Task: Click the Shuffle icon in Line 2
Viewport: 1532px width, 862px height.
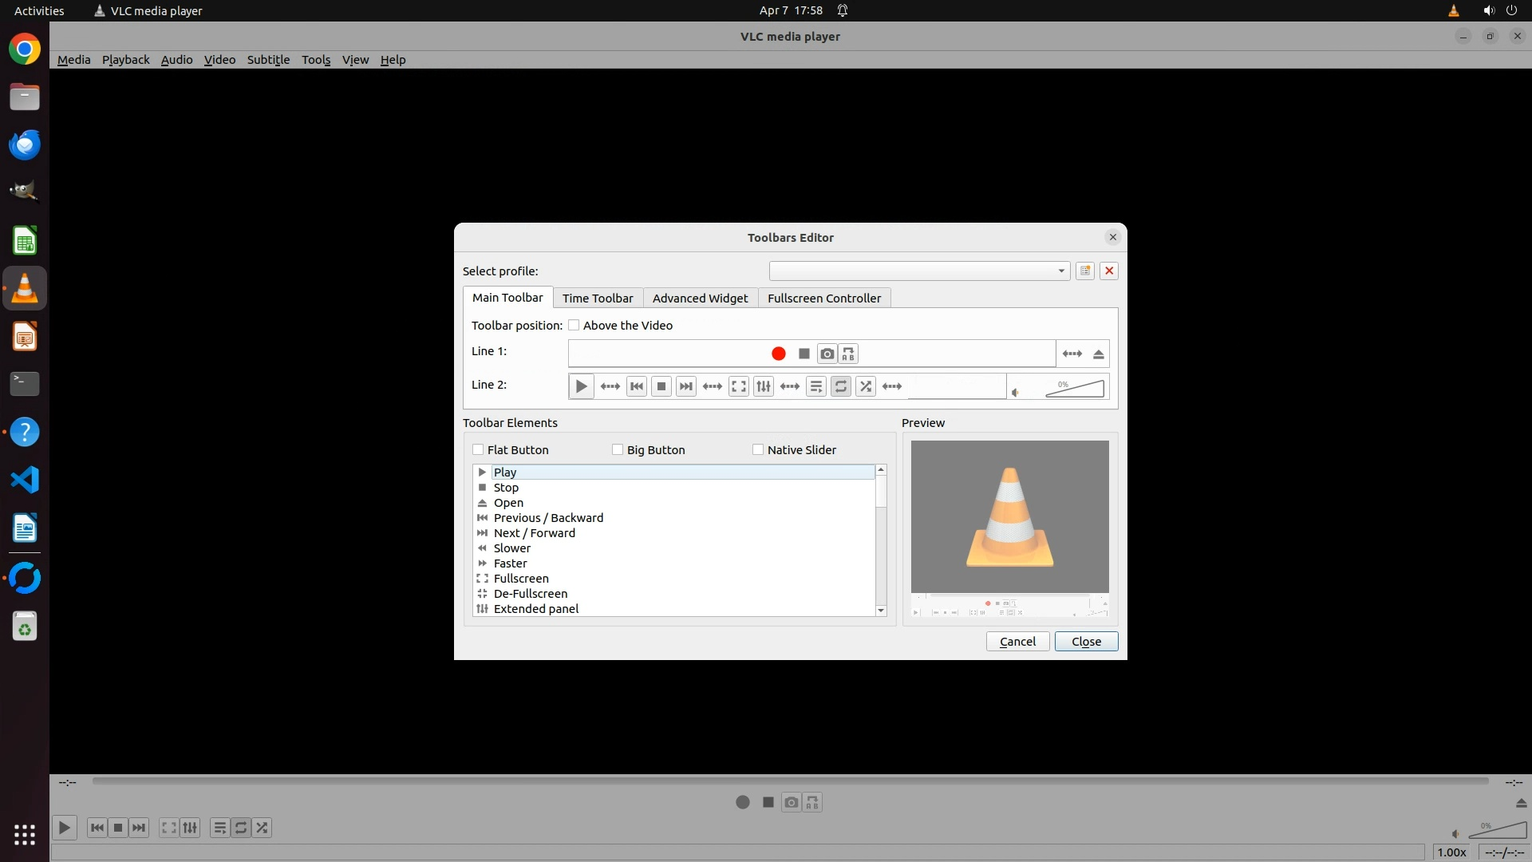Action: (866, 386)
